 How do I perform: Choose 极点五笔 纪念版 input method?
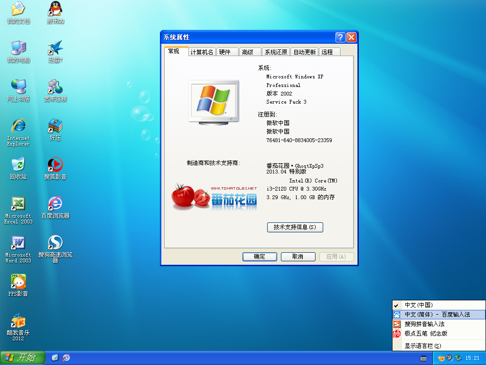coord(439,334)
